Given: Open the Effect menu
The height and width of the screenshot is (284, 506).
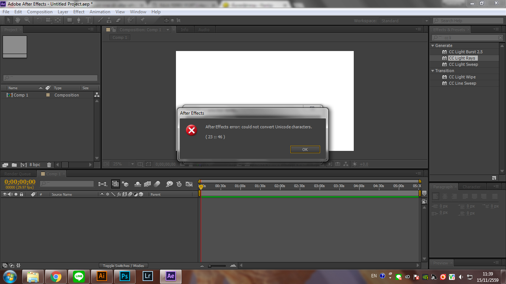Looking at the screenshot, I should point(79,12).
